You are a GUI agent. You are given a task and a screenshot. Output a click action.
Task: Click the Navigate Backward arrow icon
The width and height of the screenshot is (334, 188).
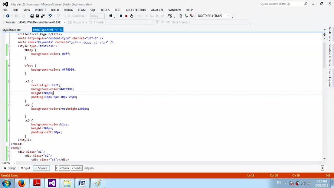(8, 16)
